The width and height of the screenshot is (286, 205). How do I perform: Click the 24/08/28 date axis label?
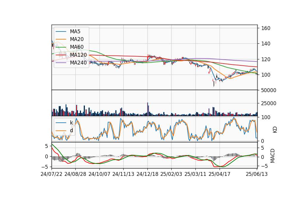point(75,174)
